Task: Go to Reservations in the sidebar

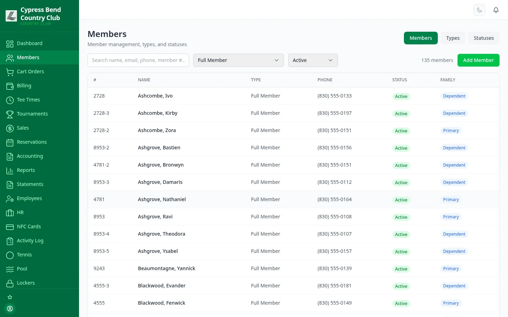Action: click(x=40, y=142)
